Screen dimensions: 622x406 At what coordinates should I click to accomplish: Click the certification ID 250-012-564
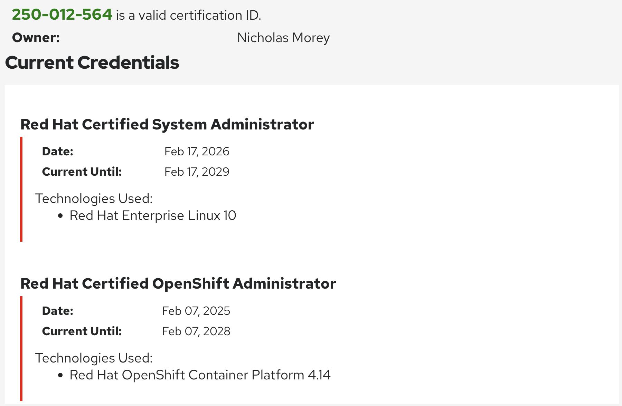click(x=62, y=15)
